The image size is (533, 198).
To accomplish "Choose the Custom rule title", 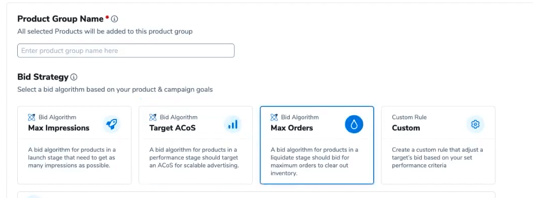I will 406,128.
